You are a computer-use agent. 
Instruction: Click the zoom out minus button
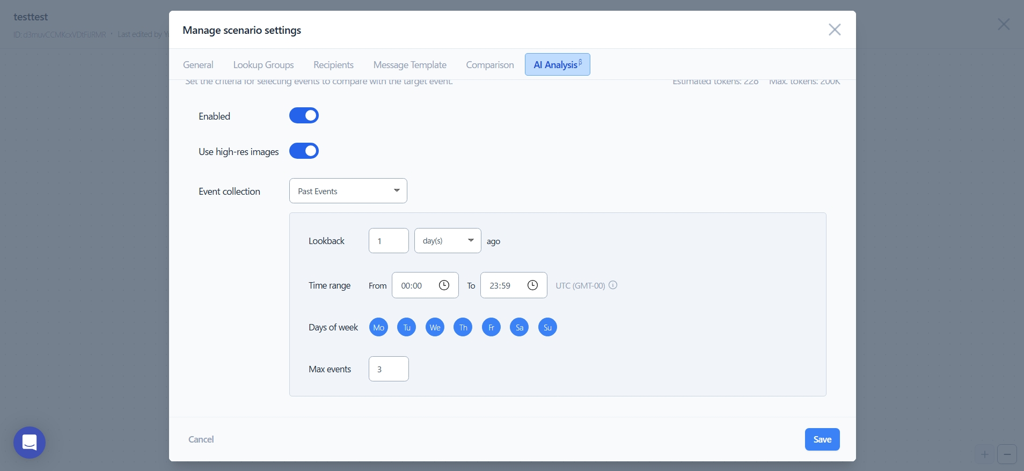click(1007, 454)
